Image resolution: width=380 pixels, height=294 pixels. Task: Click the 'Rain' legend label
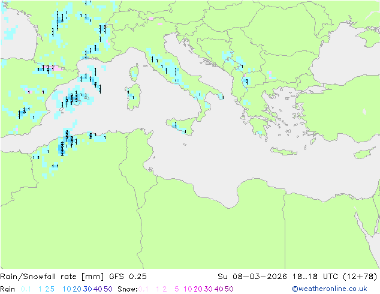coord(8,289)
